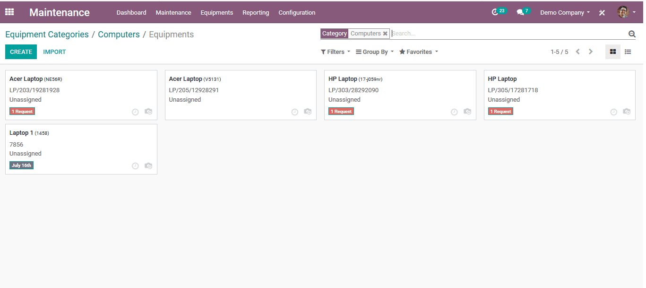
Task: Open the Acer Laptop (NE56R) card title
Action: tap(36, 79)
